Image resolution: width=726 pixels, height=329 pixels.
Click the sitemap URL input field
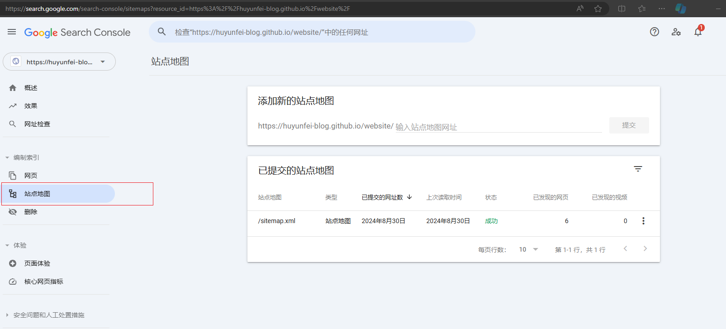(x=498, y=127)
